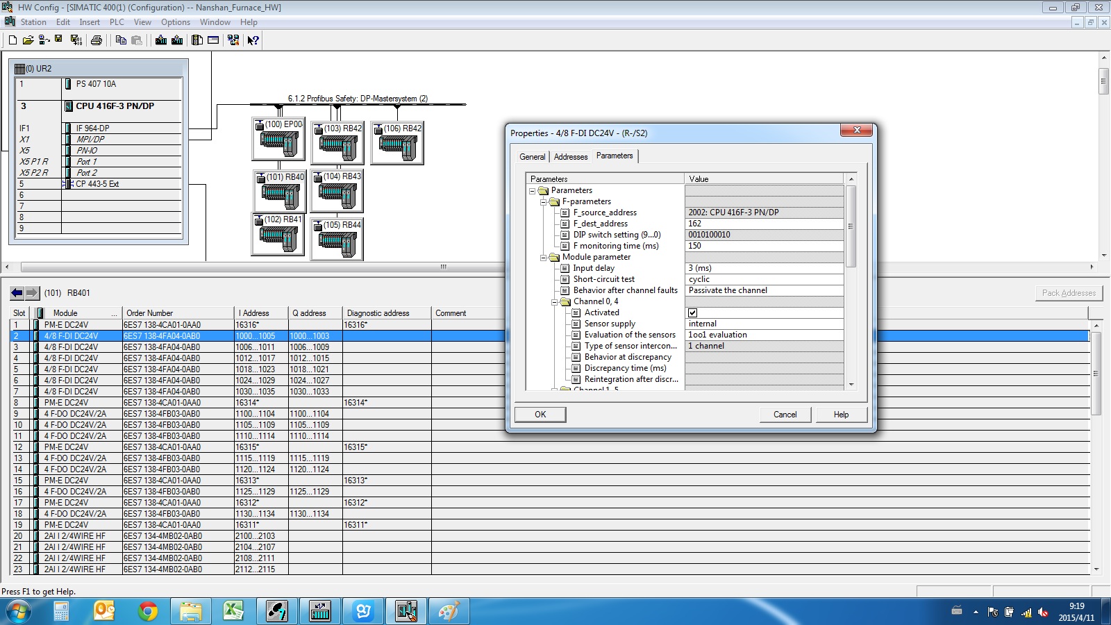
Task: Switch to the Addresses tab
Action: (570, 157)
